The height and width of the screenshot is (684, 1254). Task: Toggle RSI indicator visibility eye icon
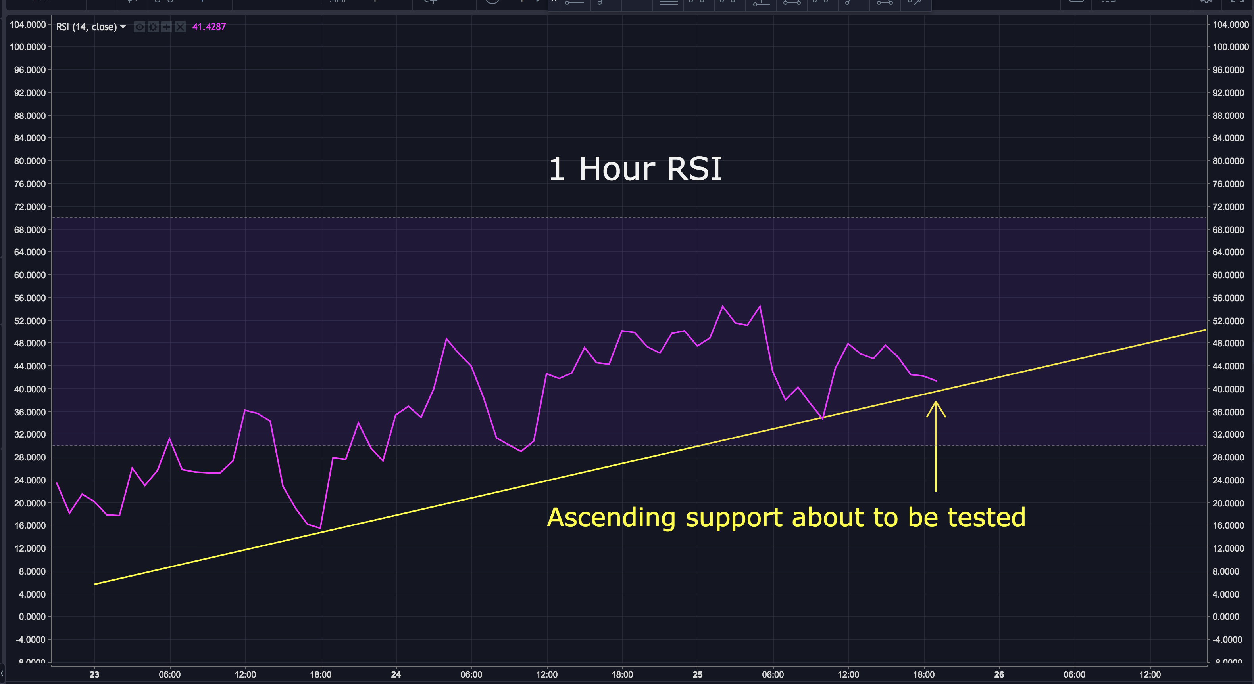coord(139,27)
